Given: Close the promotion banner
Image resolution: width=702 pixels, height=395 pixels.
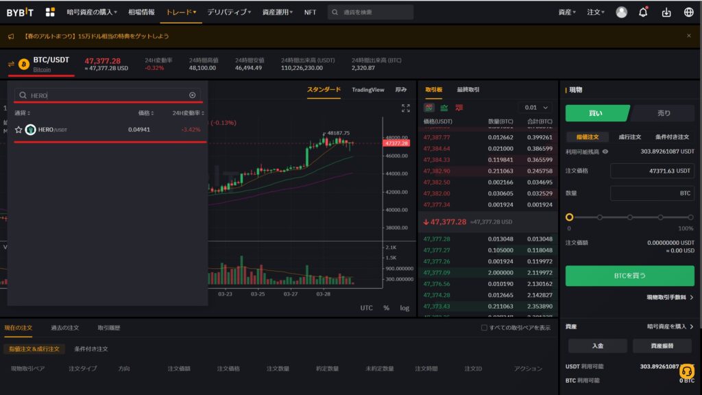Looking at the screenshot, I should click(688, 36).
